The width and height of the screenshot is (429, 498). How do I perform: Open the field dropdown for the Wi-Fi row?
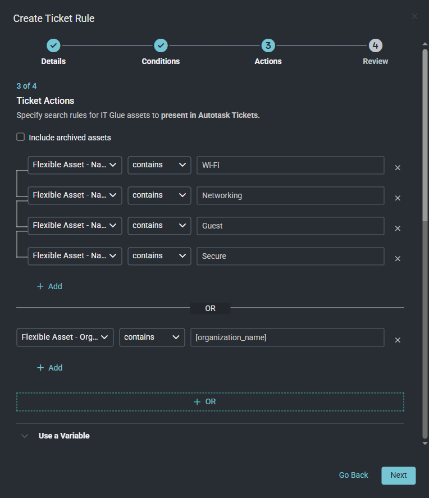(x=75, y=165)
